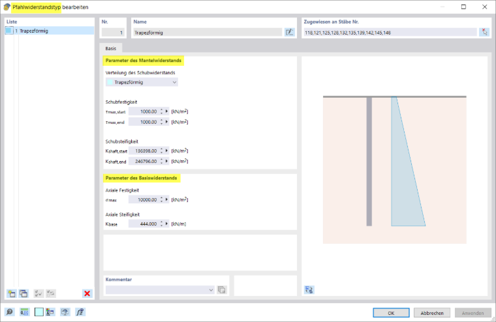Click the copy item icon below the list
This screenshot has height=322, width=496.
tap(23, 293)
